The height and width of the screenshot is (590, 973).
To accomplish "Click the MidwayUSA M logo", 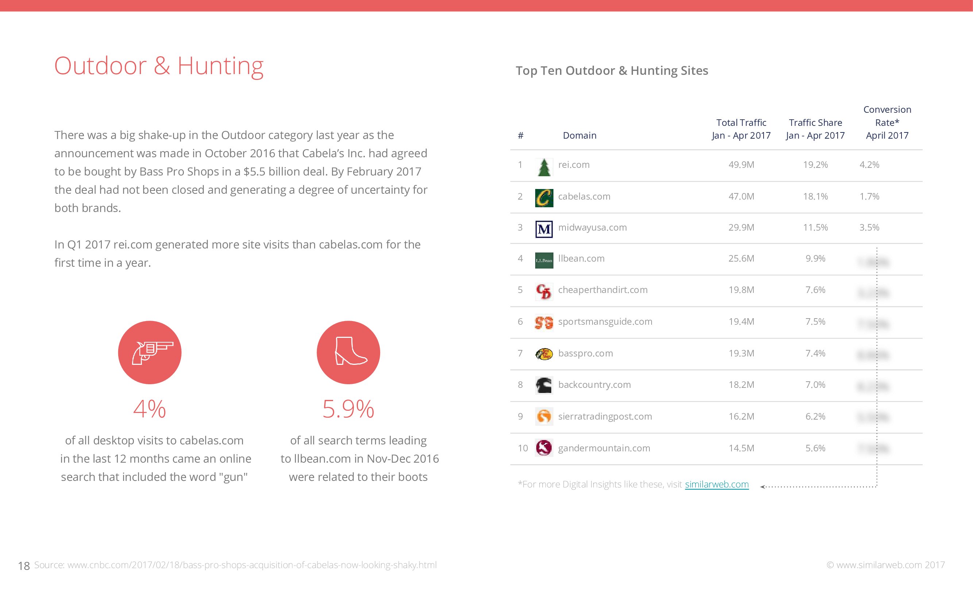I will tap(544, 229).
